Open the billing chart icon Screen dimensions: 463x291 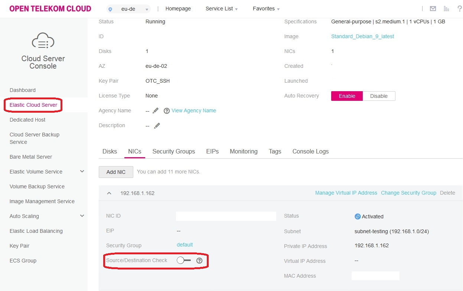point(446,9)
